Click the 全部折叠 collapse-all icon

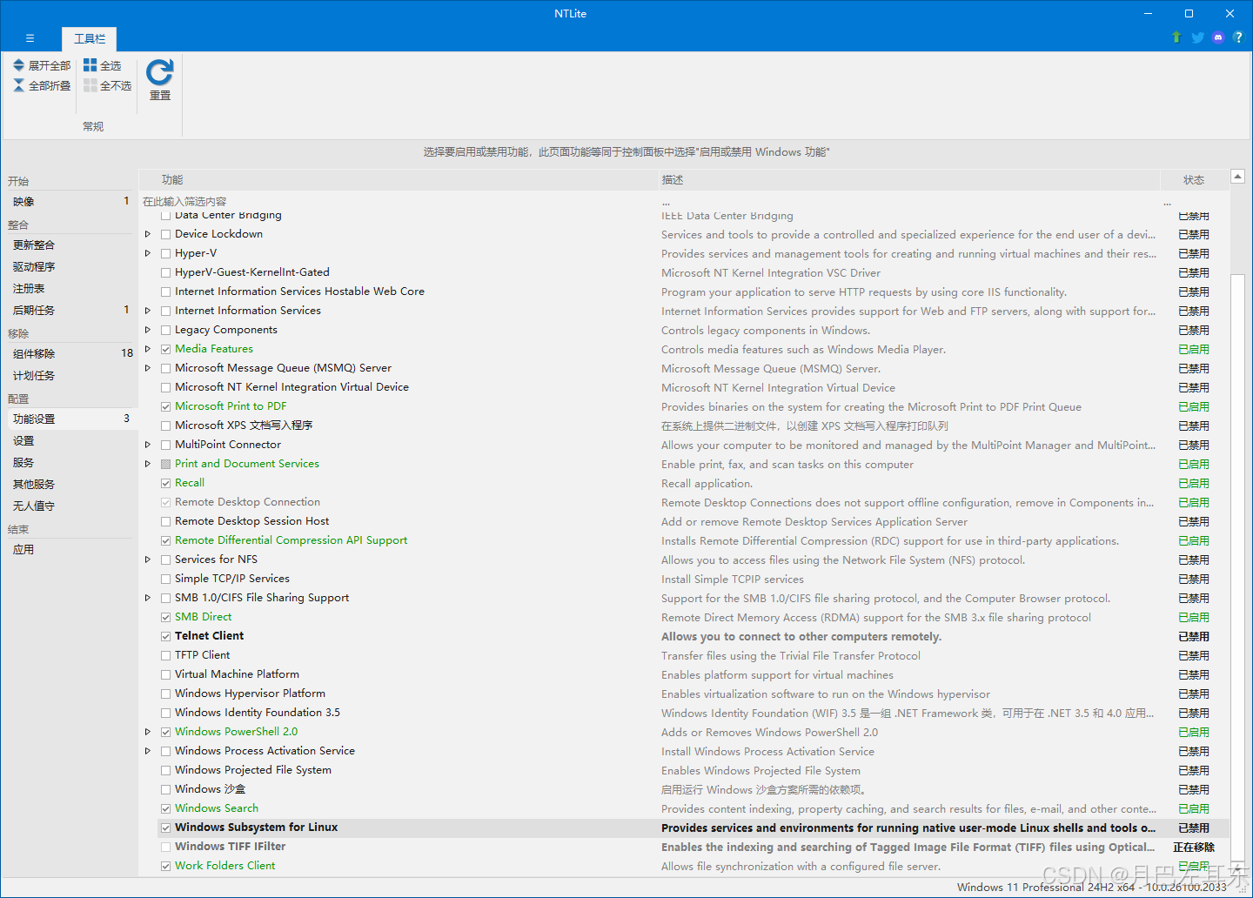(x=18, y=85)
